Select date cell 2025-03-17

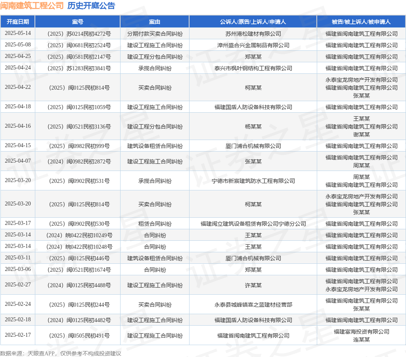pos(17,223)
